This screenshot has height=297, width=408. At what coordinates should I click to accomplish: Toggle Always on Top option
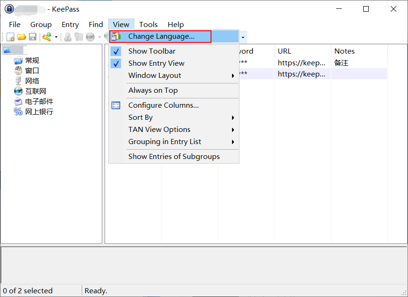pyautogui.click(x=174, y=90)
